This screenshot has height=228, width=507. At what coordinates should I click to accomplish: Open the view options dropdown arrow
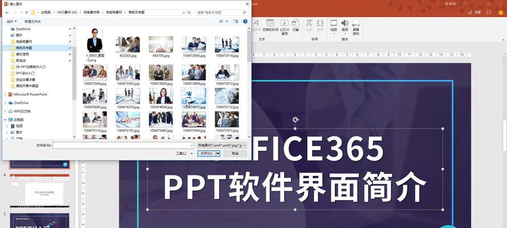pyautogui.click(x=227, y=21)
